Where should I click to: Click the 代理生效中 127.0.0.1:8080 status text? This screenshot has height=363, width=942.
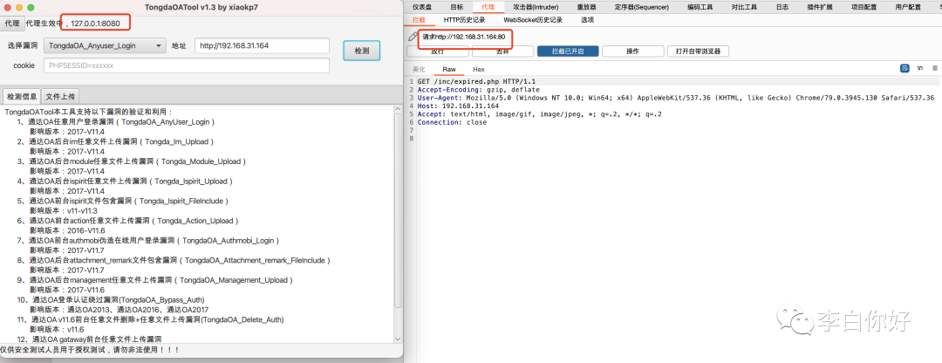(72, 24)
